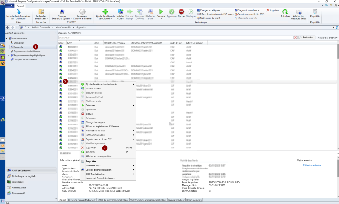This screenshot has height=204, width=339.
Task: Open Recherches enregistrées ribbon button
Action: pyautogui.click(x=41, y=14)
